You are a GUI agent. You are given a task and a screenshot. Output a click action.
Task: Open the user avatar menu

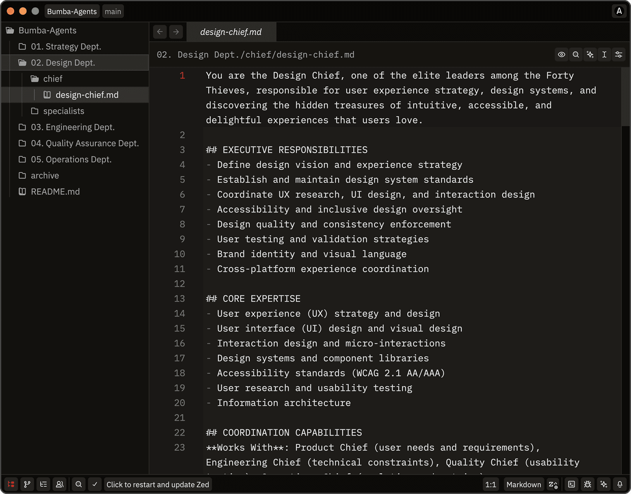click(x=619, y=11)
